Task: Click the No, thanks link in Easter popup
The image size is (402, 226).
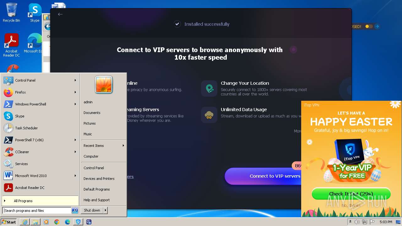Action: (351, 206)
